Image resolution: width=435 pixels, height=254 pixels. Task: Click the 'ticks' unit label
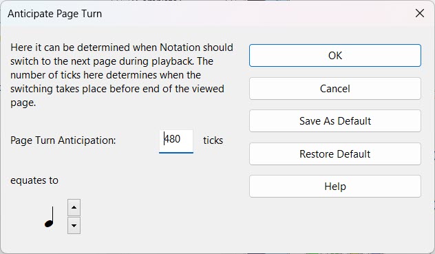pos(213,140)
